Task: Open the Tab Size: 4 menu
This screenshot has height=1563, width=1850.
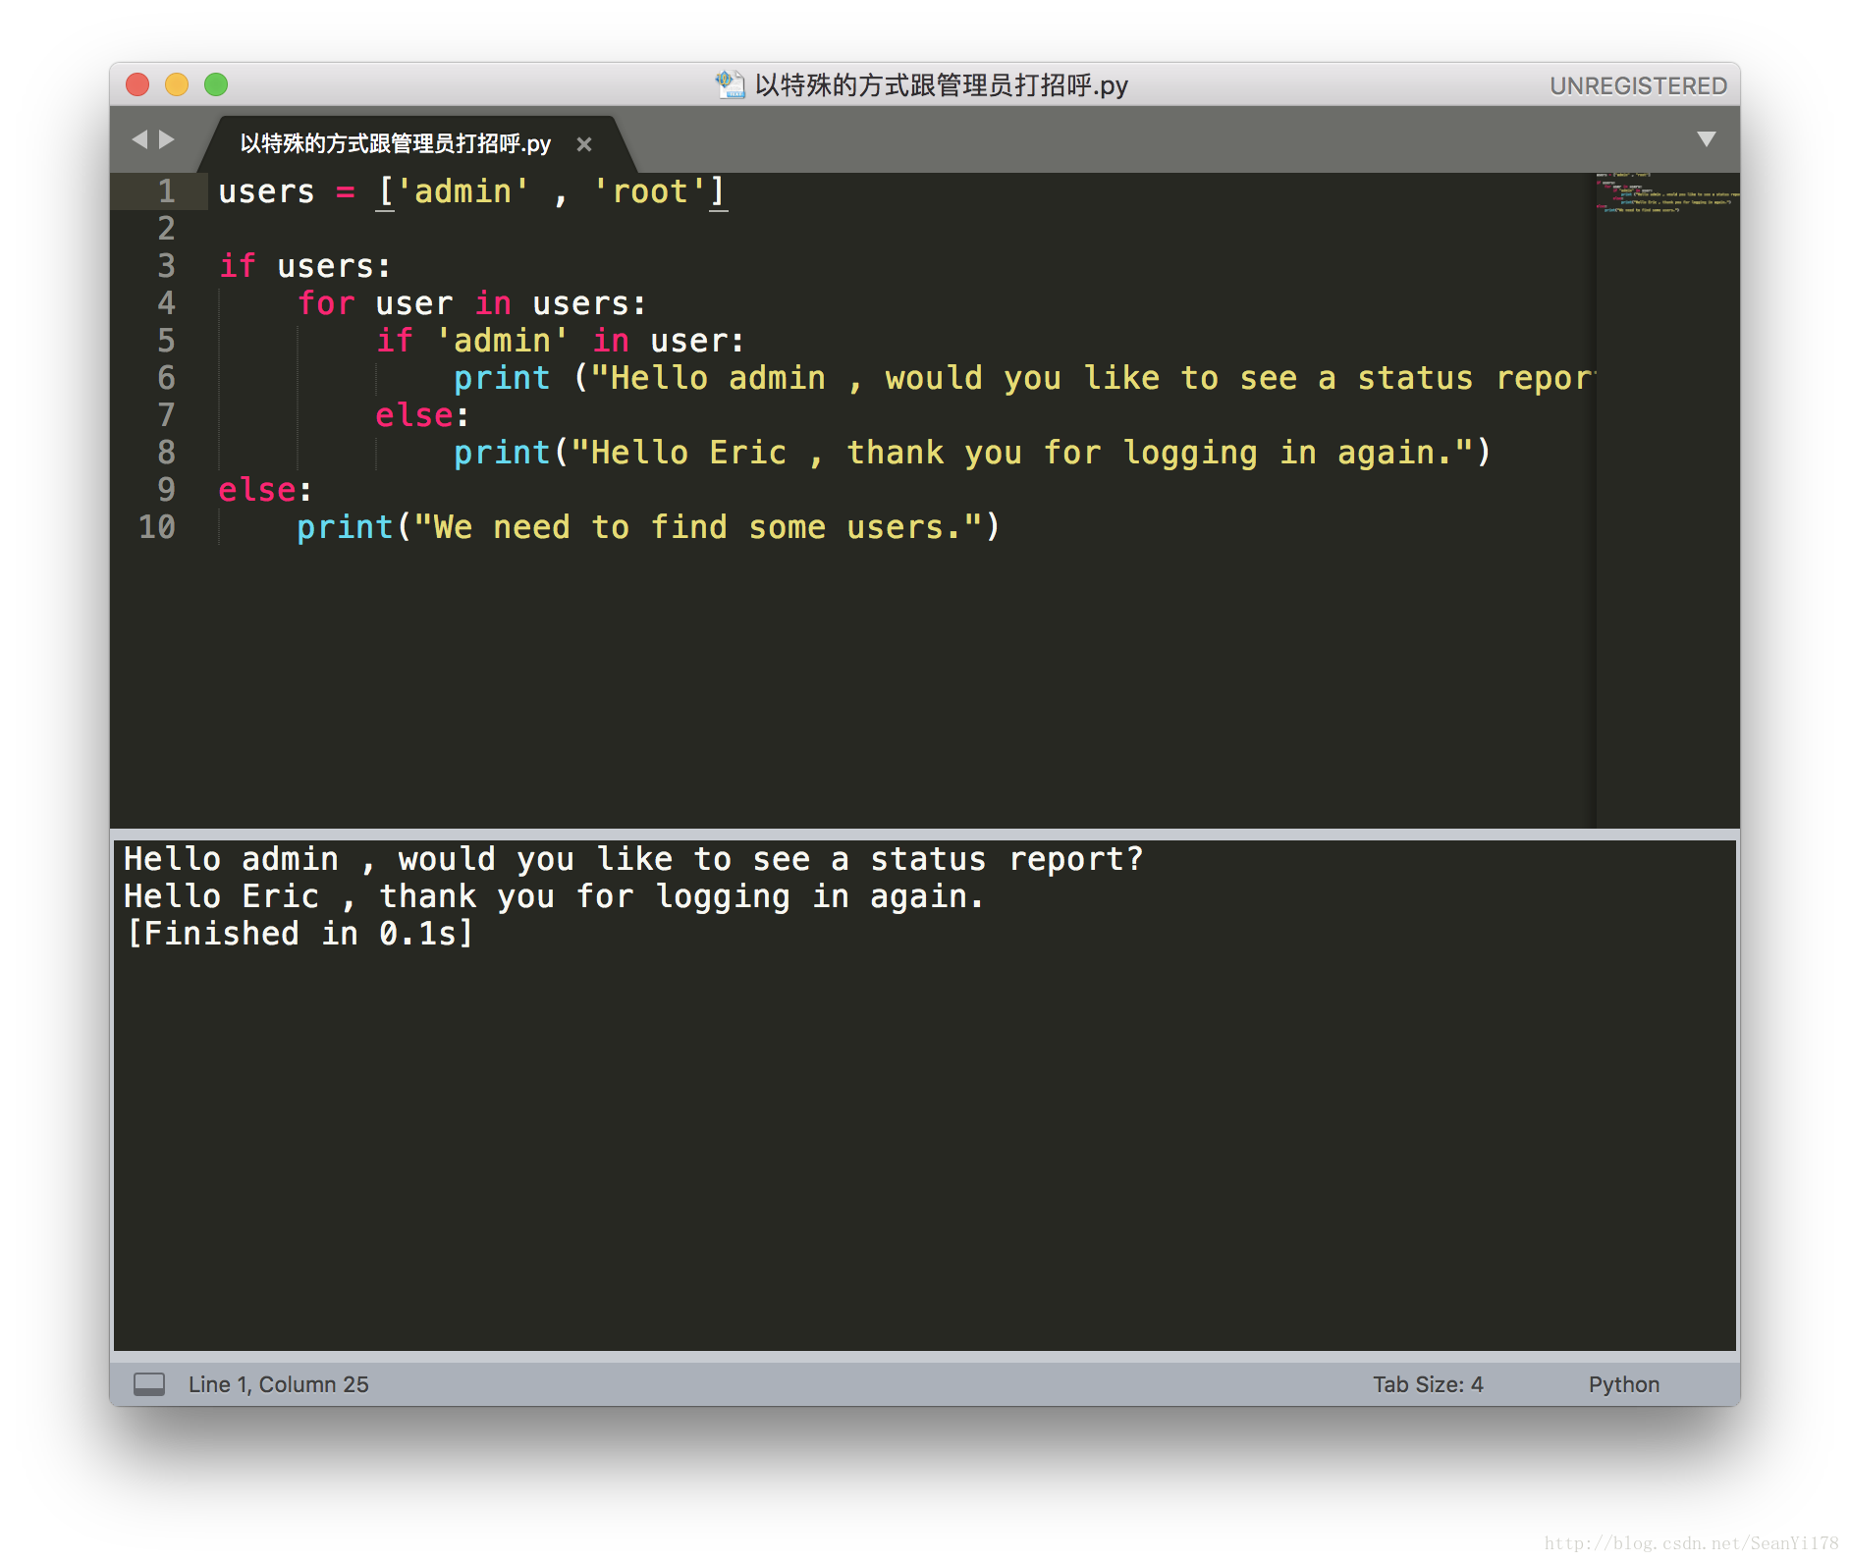Action: pos(1428,1384)
